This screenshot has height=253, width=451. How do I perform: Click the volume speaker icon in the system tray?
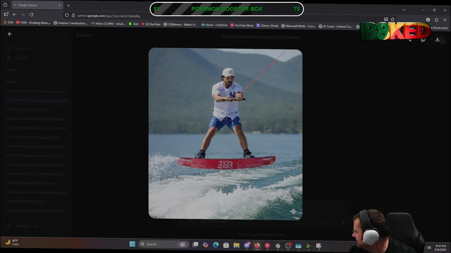click(x=429, y=248)
